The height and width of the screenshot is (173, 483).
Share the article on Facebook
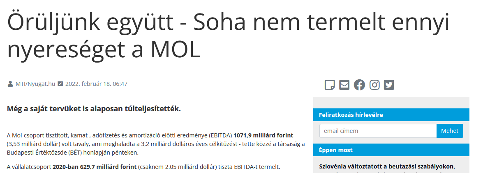click(x=359, y=85)
